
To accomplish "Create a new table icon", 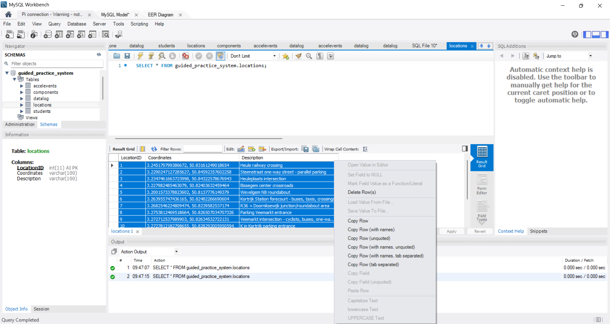I will (59, 34).
